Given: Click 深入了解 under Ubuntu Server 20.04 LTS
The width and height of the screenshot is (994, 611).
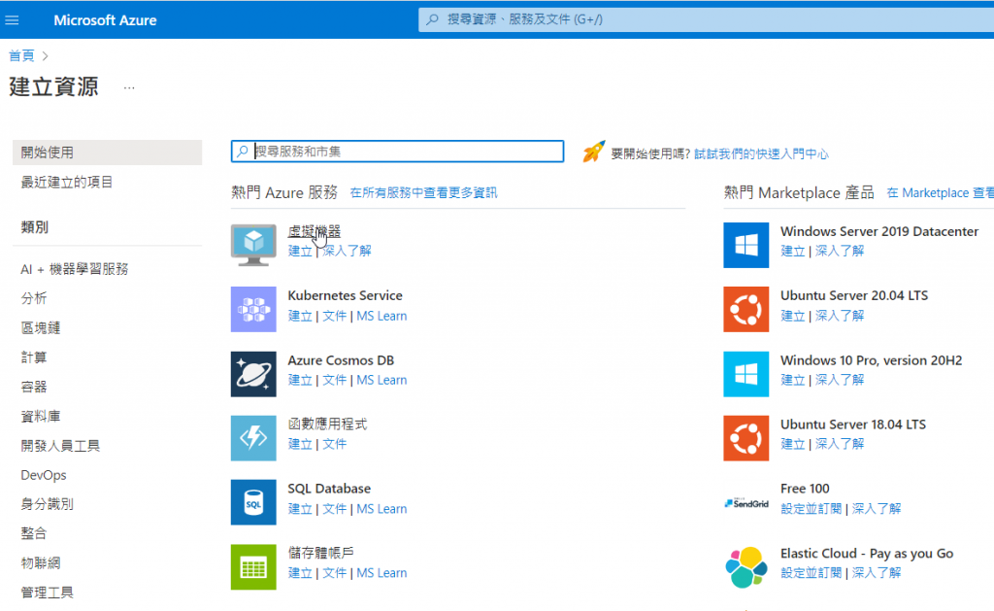Looking at the screenshot, I should coord(840,316).
